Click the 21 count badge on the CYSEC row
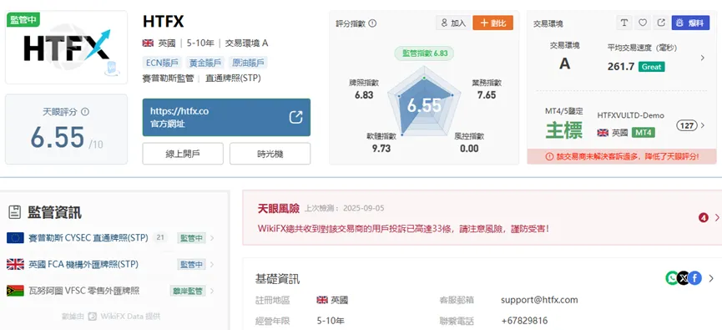 coord(160,238)
